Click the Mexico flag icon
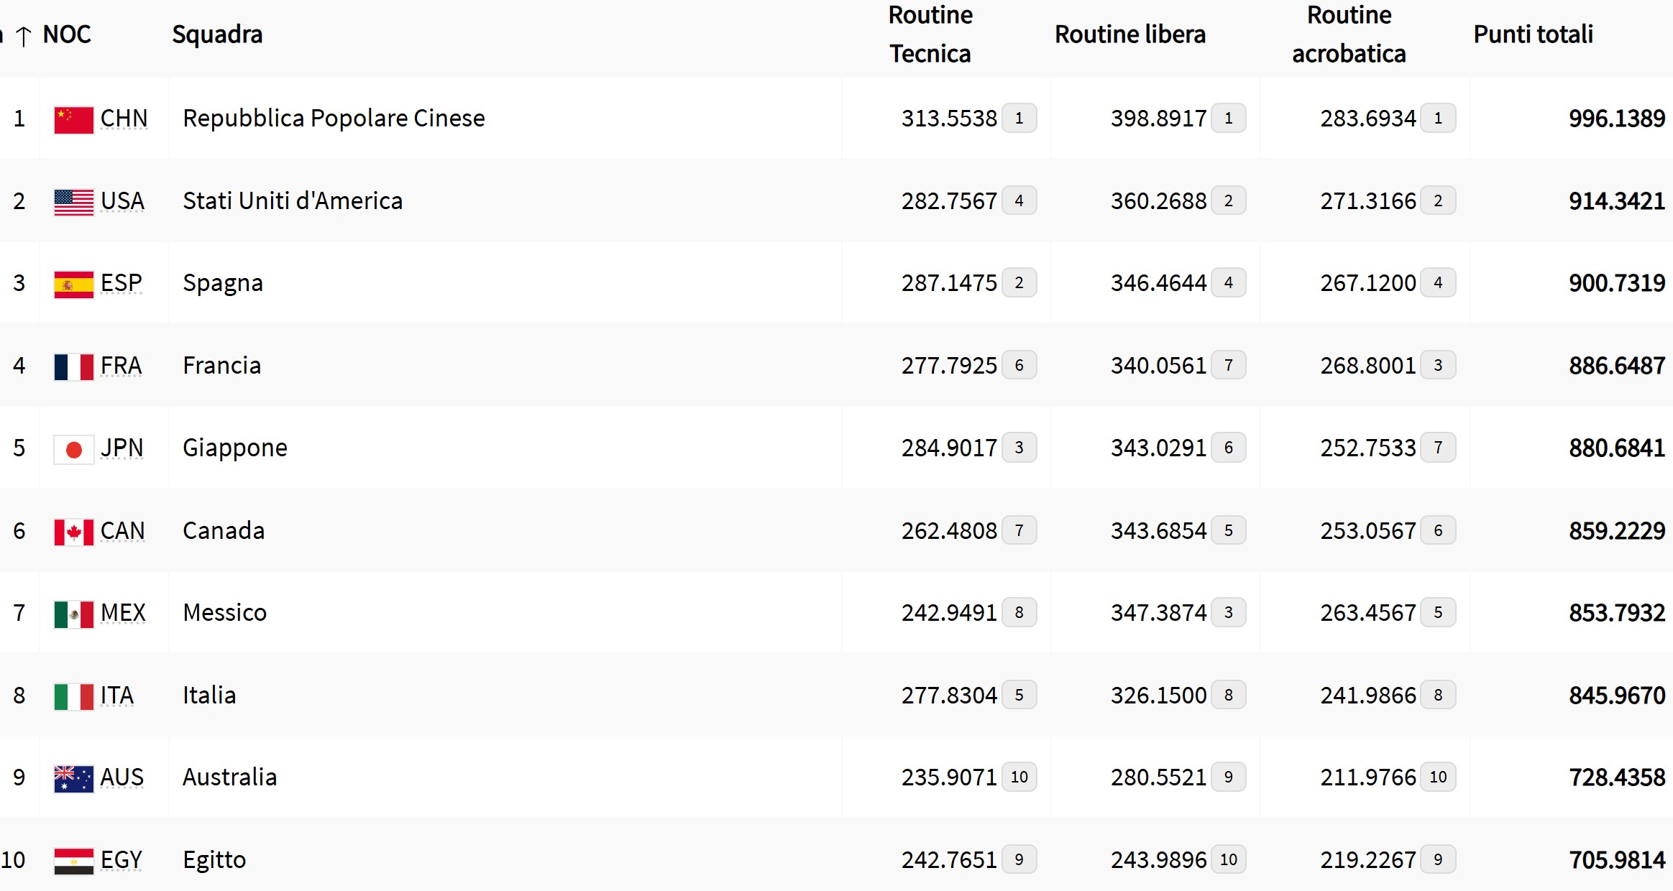 [73, 614]
